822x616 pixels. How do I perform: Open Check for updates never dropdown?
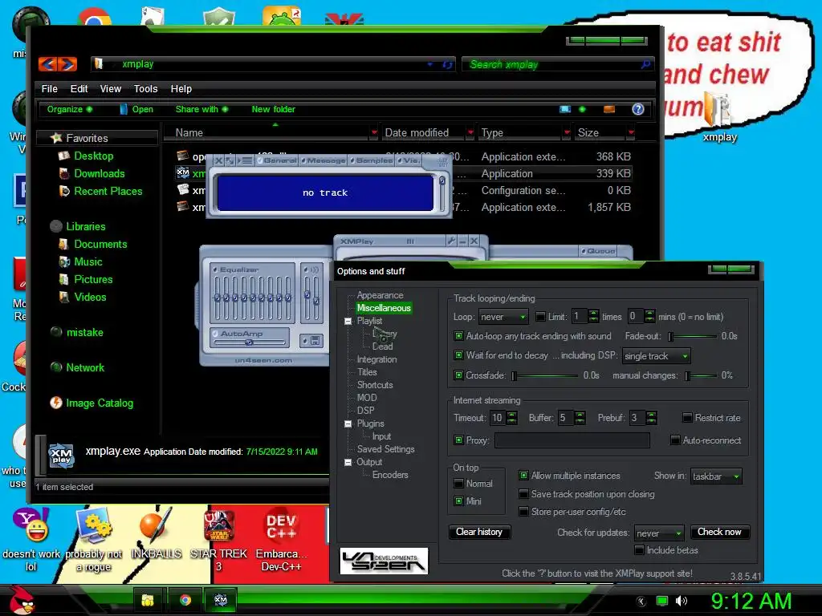pyautogui.click(x=659, y=533)
